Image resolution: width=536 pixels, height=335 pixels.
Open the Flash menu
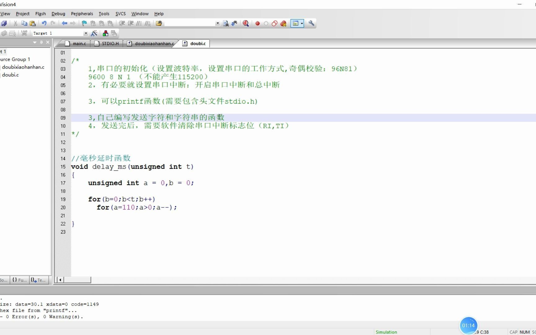click(41, 14)
